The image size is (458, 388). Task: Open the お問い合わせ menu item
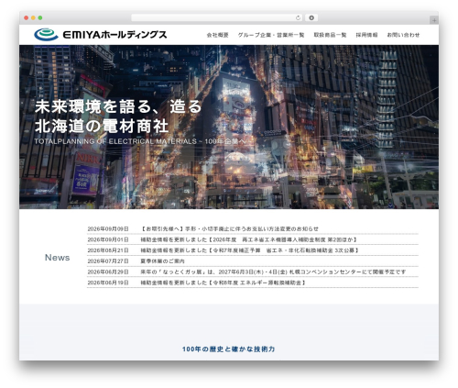(403, 35)
